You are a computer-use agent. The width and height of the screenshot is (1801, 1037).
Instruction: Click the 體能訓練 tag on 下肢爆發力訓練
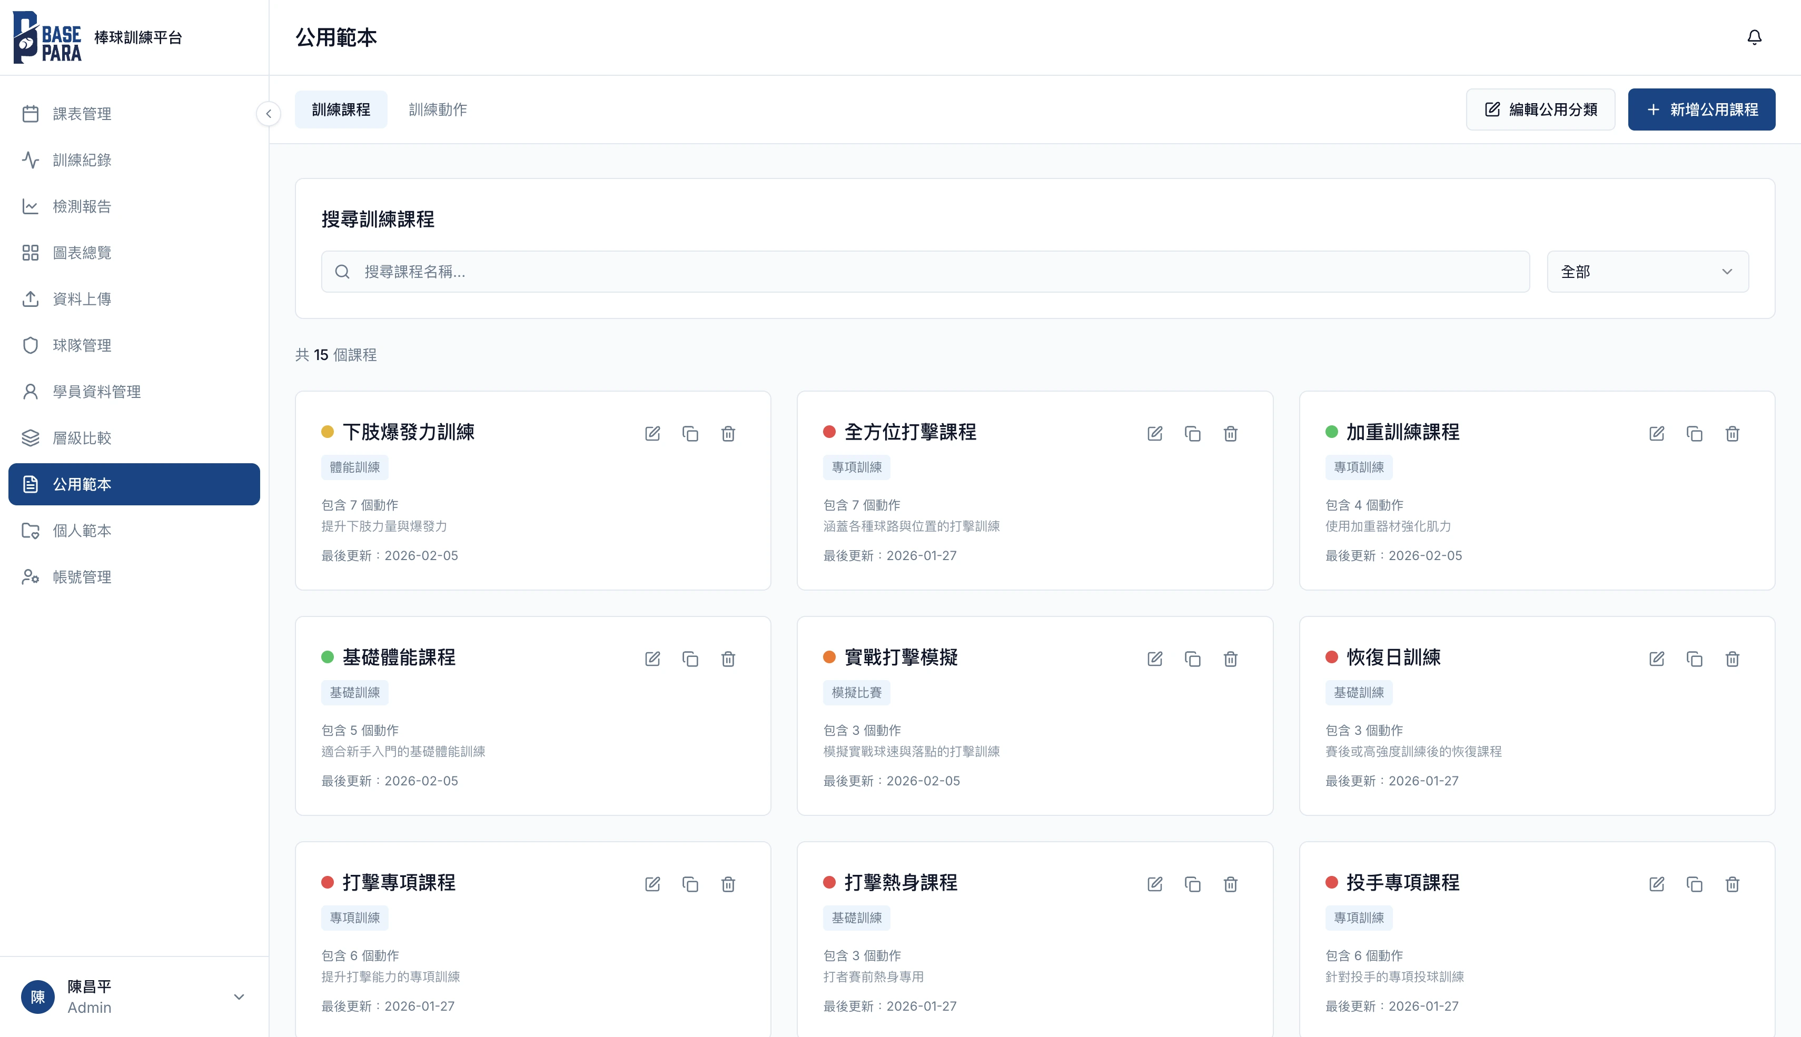355,467
